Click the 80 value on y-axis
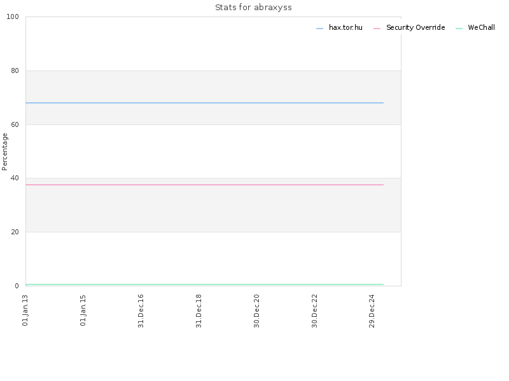The height and width of the screenshot is (381, 509). tap(15, 70)
